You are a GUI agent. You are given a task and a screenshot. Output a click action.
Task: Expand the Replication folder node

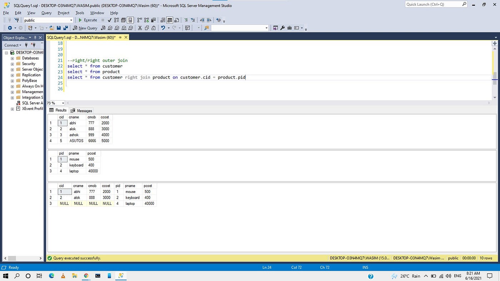(12, 75)
